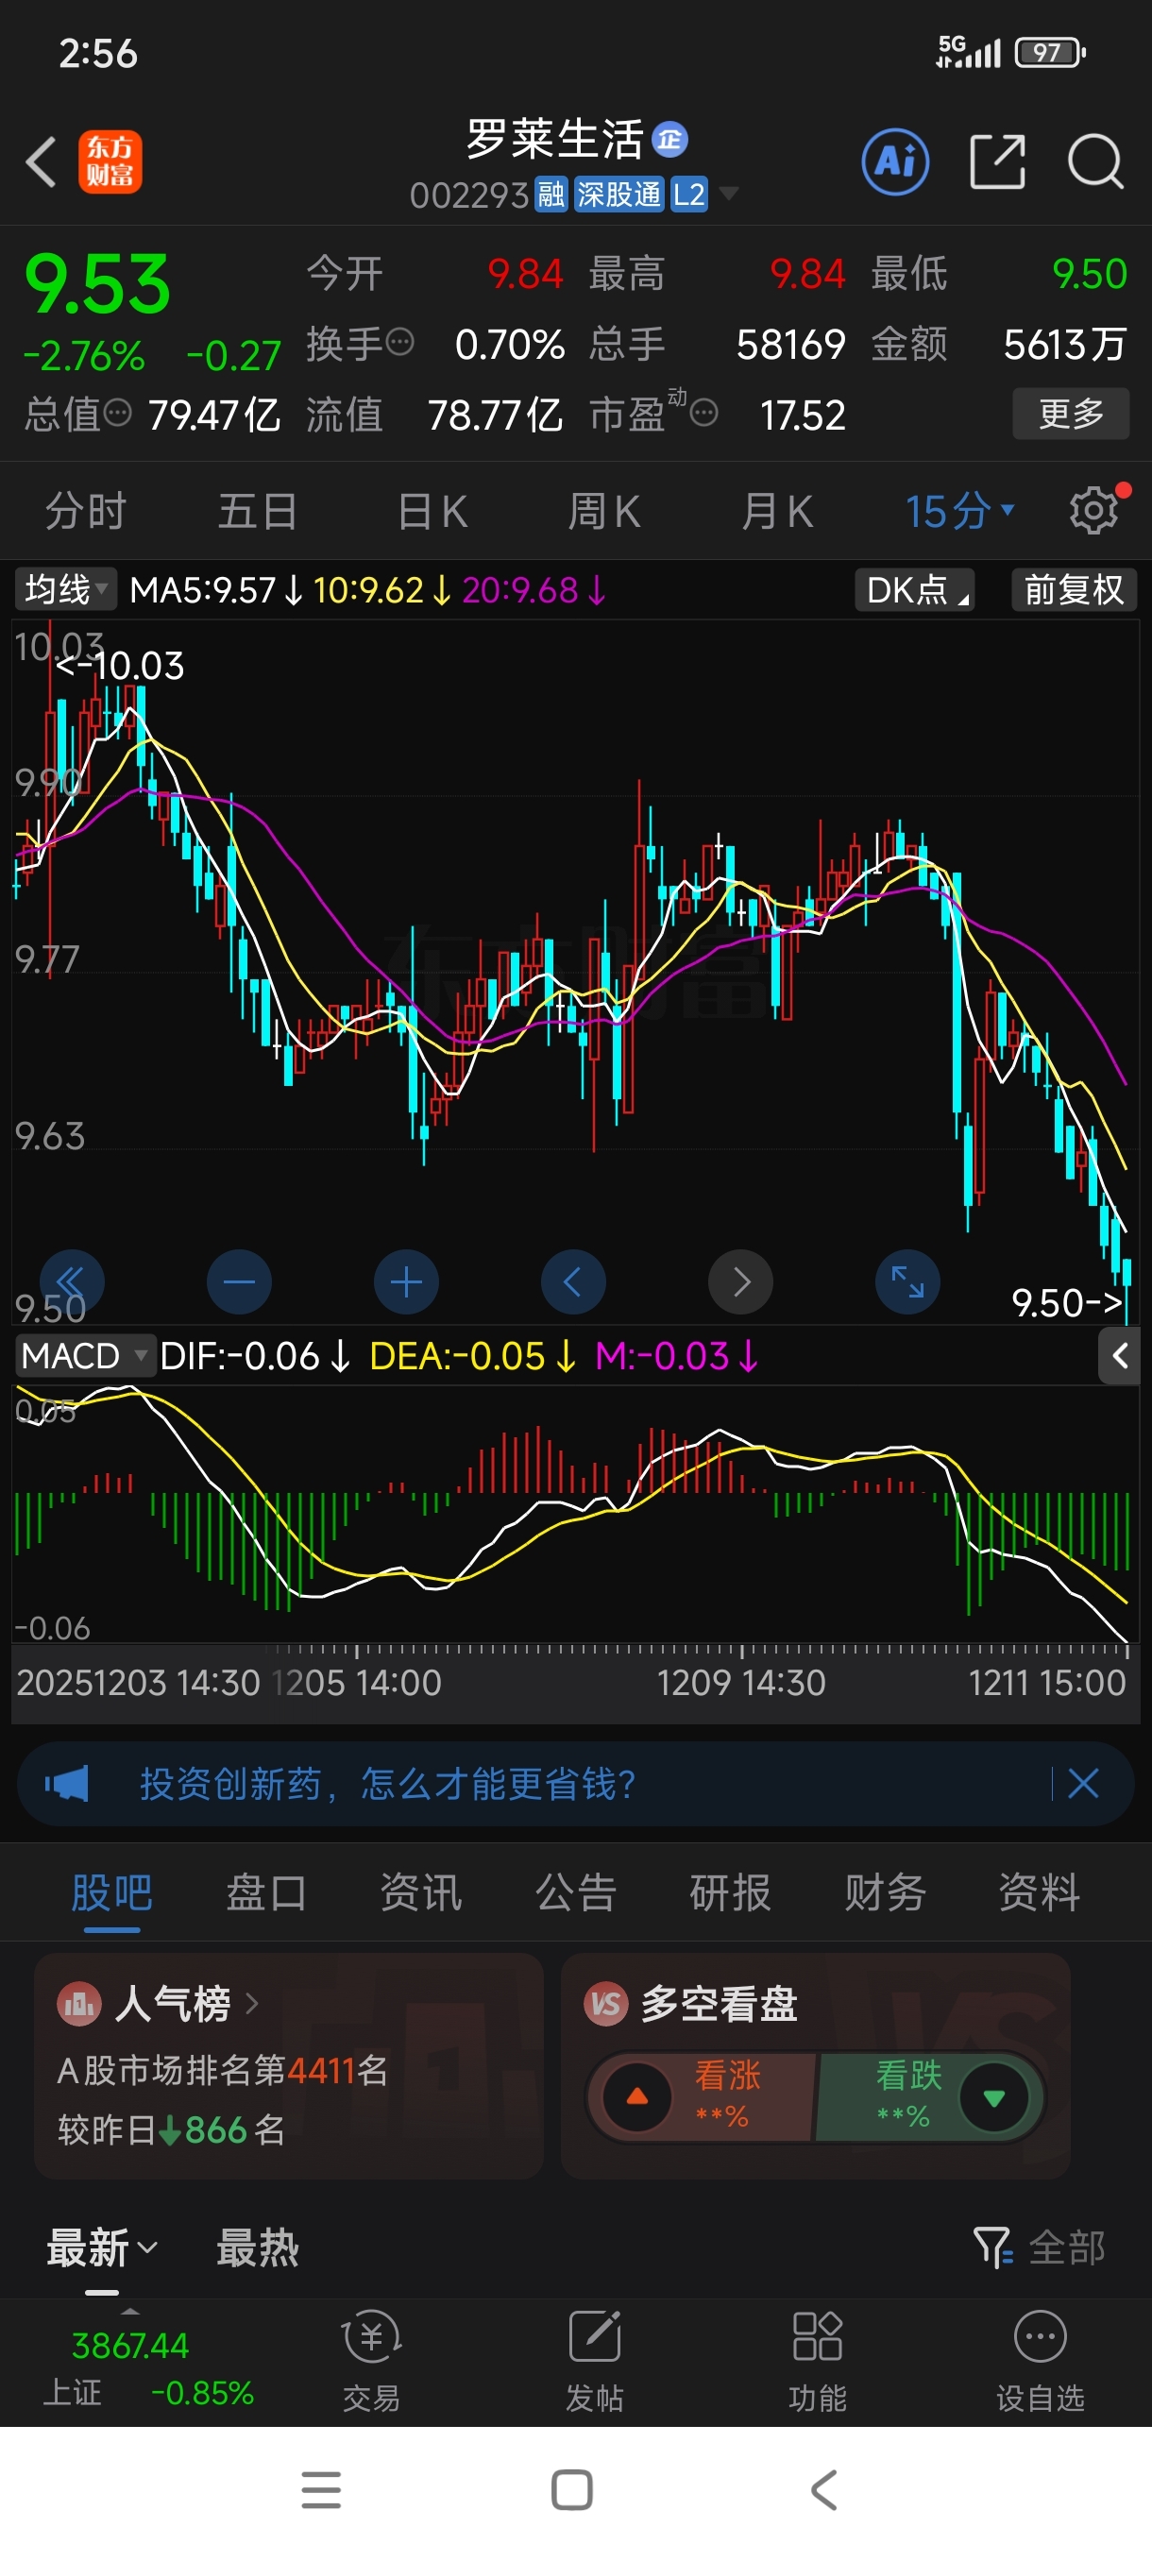Tap Android recent apps menu button
This screenshot has width=1152, height=2561.
tap(321, 2489)
